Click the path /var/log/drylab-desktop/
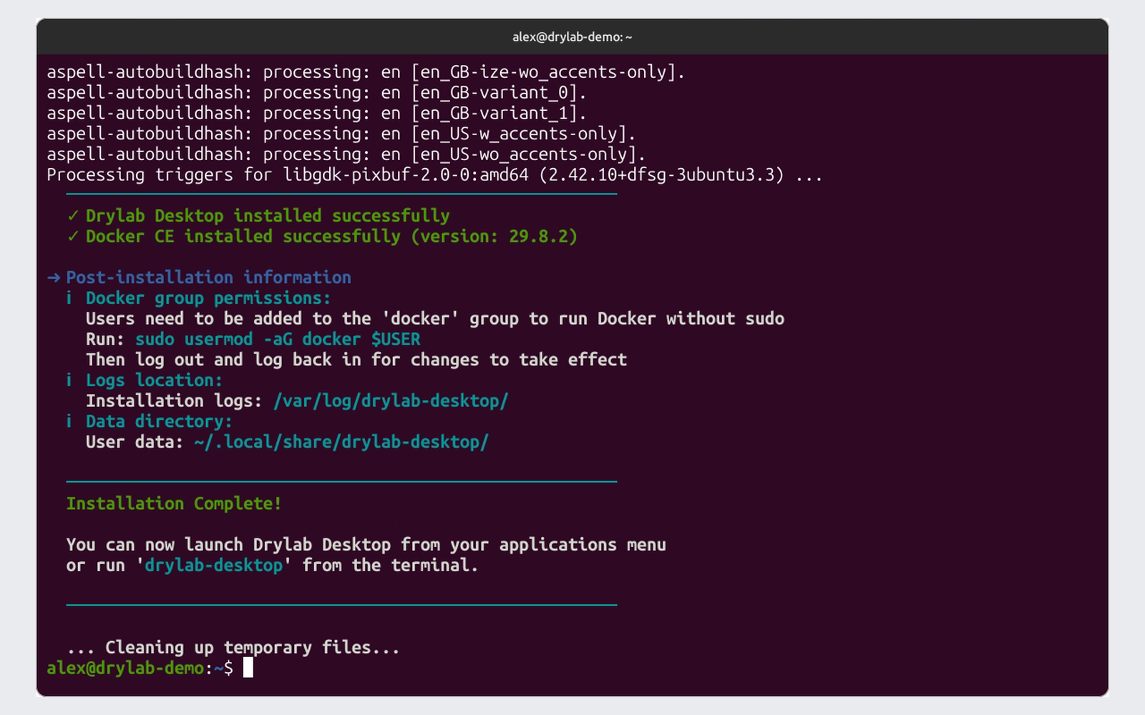The image size is (1145, 715). (x=391, y=401)
